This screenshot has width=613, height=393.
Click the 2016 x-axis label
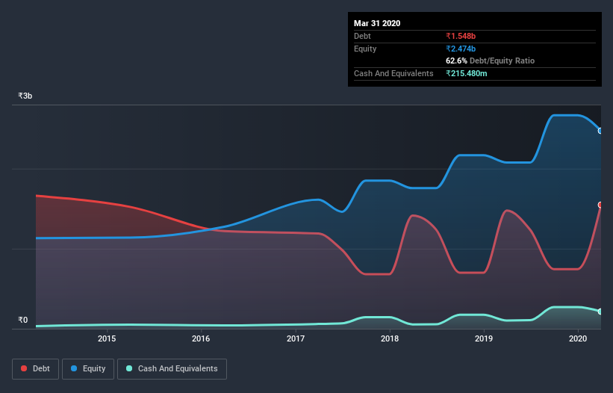point(201,338)
